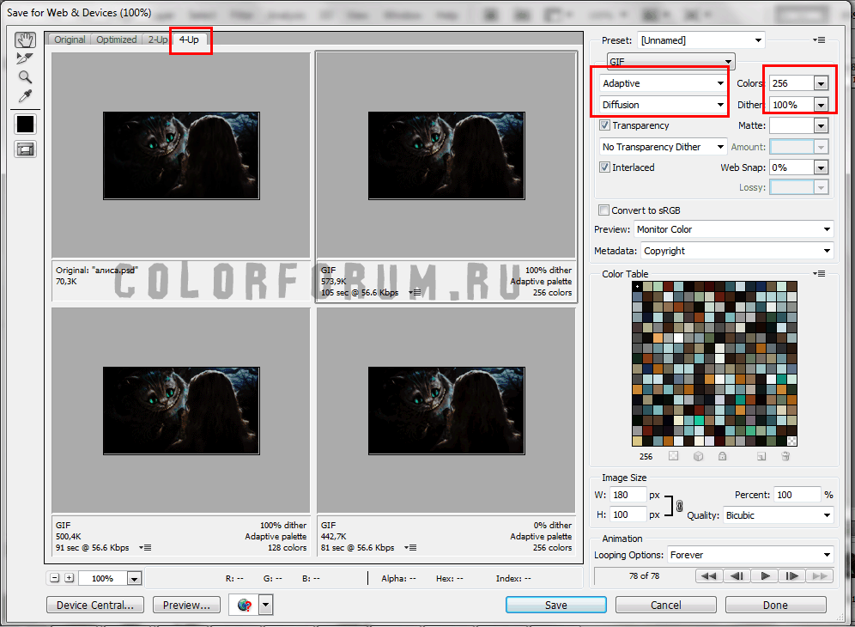Select the Hand tool
This screenshot has width=855, height=627.
tap(25, 40)
